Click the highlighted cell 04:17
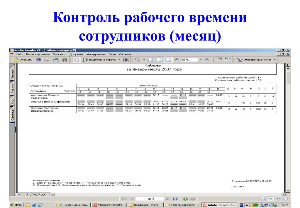The height and width of the screenshot is (208, 300). click(109, 104)
